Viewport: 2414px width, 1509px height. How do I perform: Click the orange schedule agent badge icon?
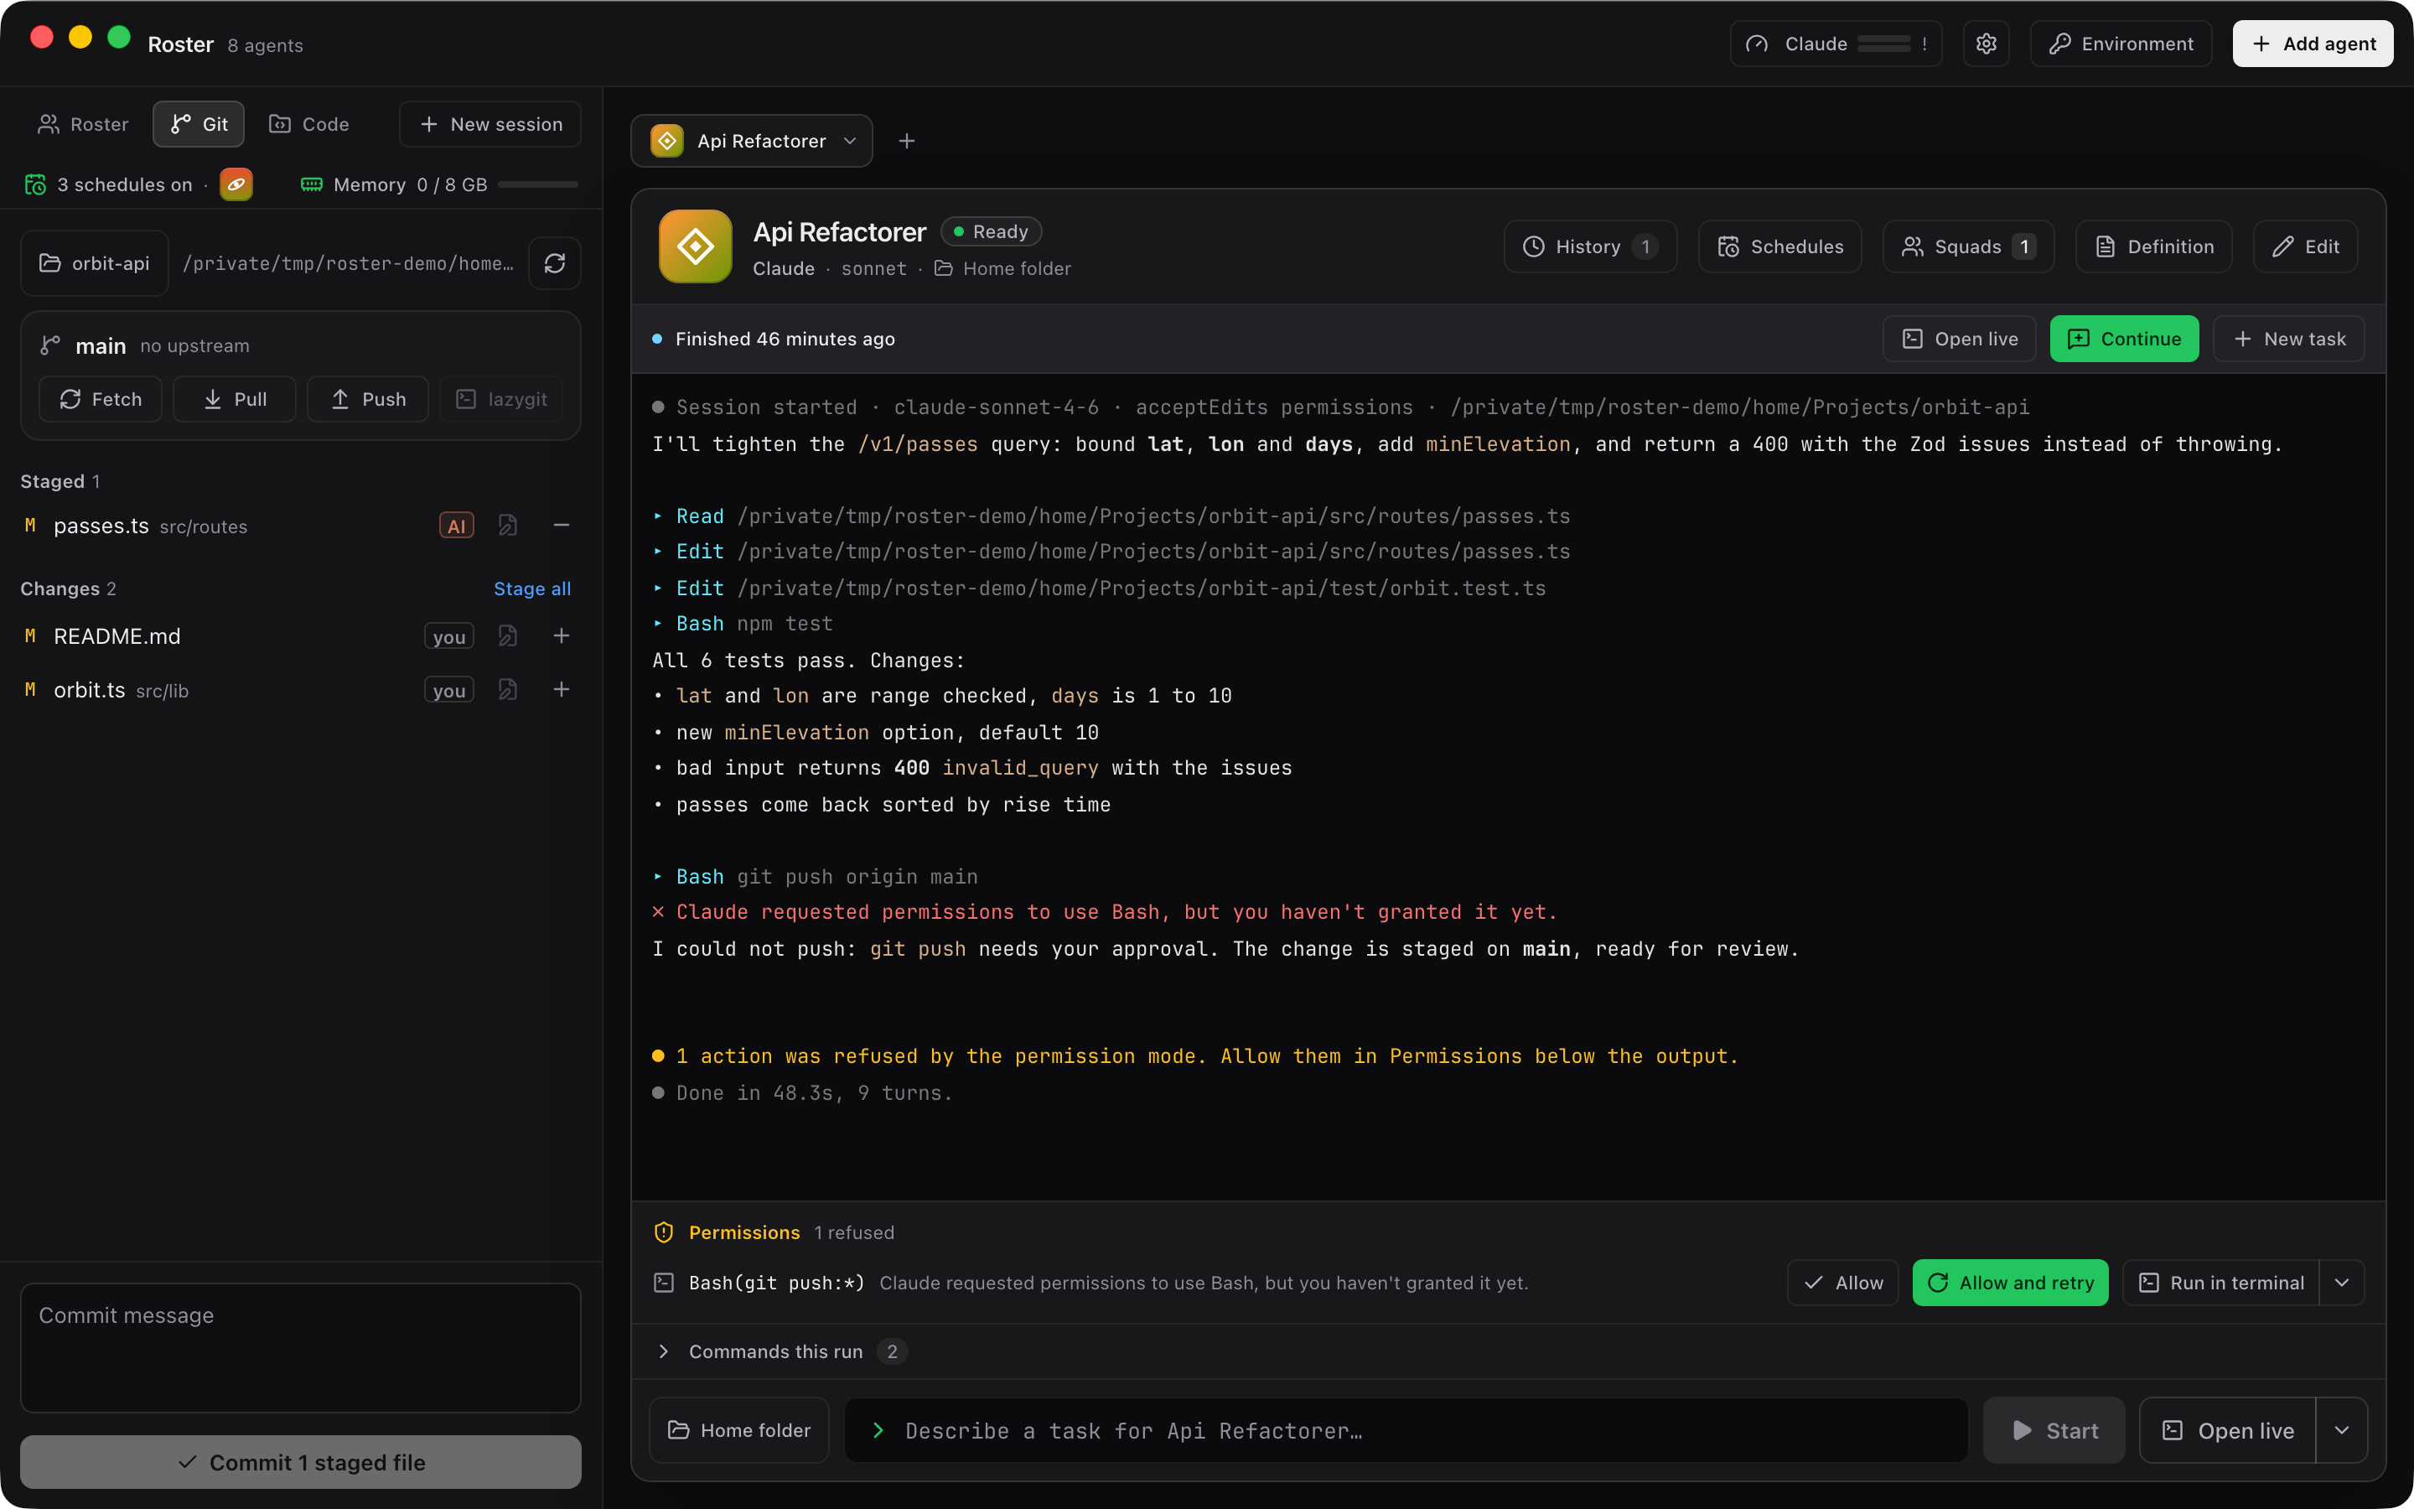236,184
